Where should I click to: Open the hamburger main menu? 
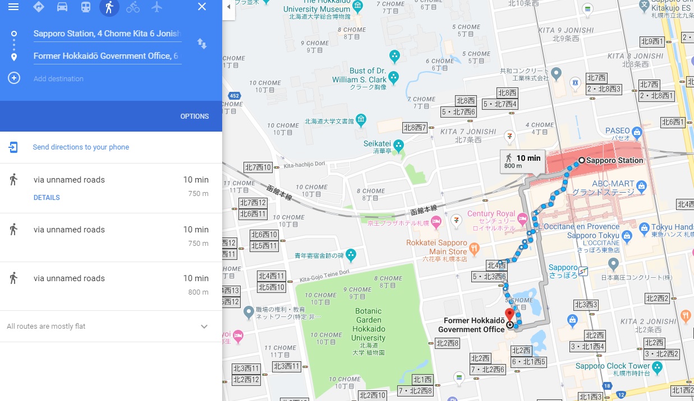tap(13, 7)
